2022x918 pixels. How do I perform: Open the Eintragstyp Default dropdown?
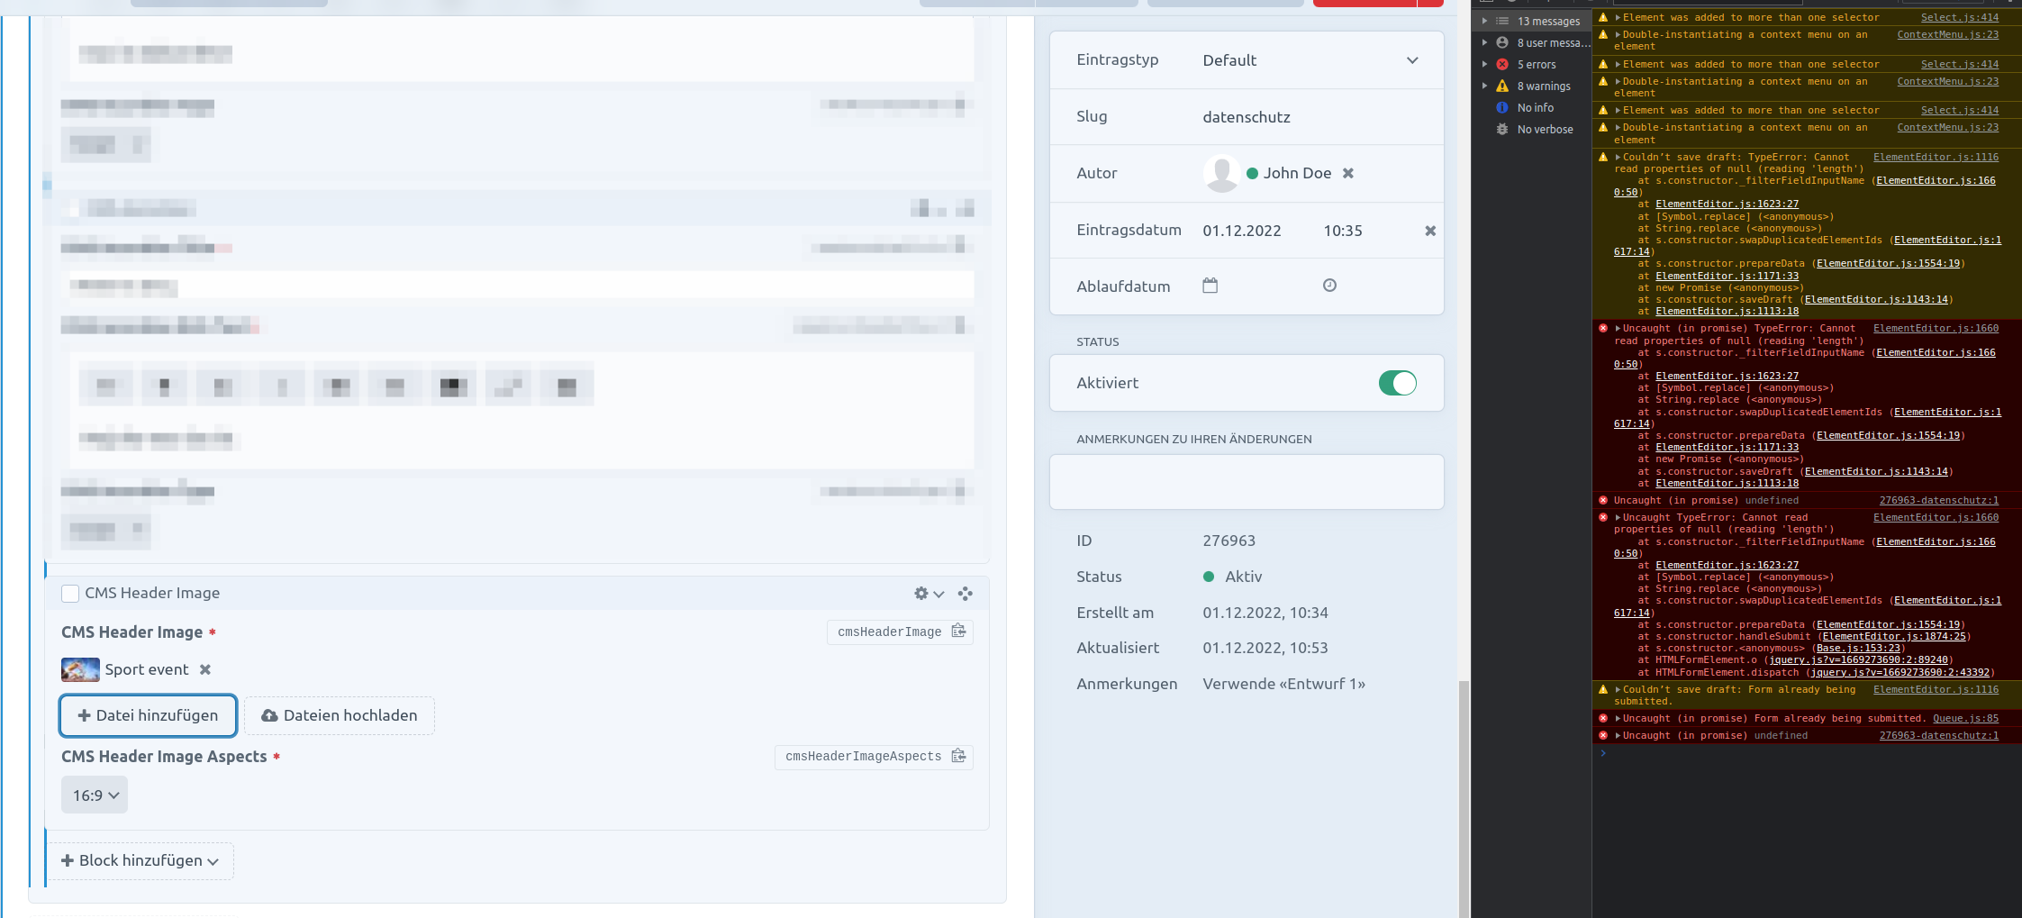click(1310, 59)
